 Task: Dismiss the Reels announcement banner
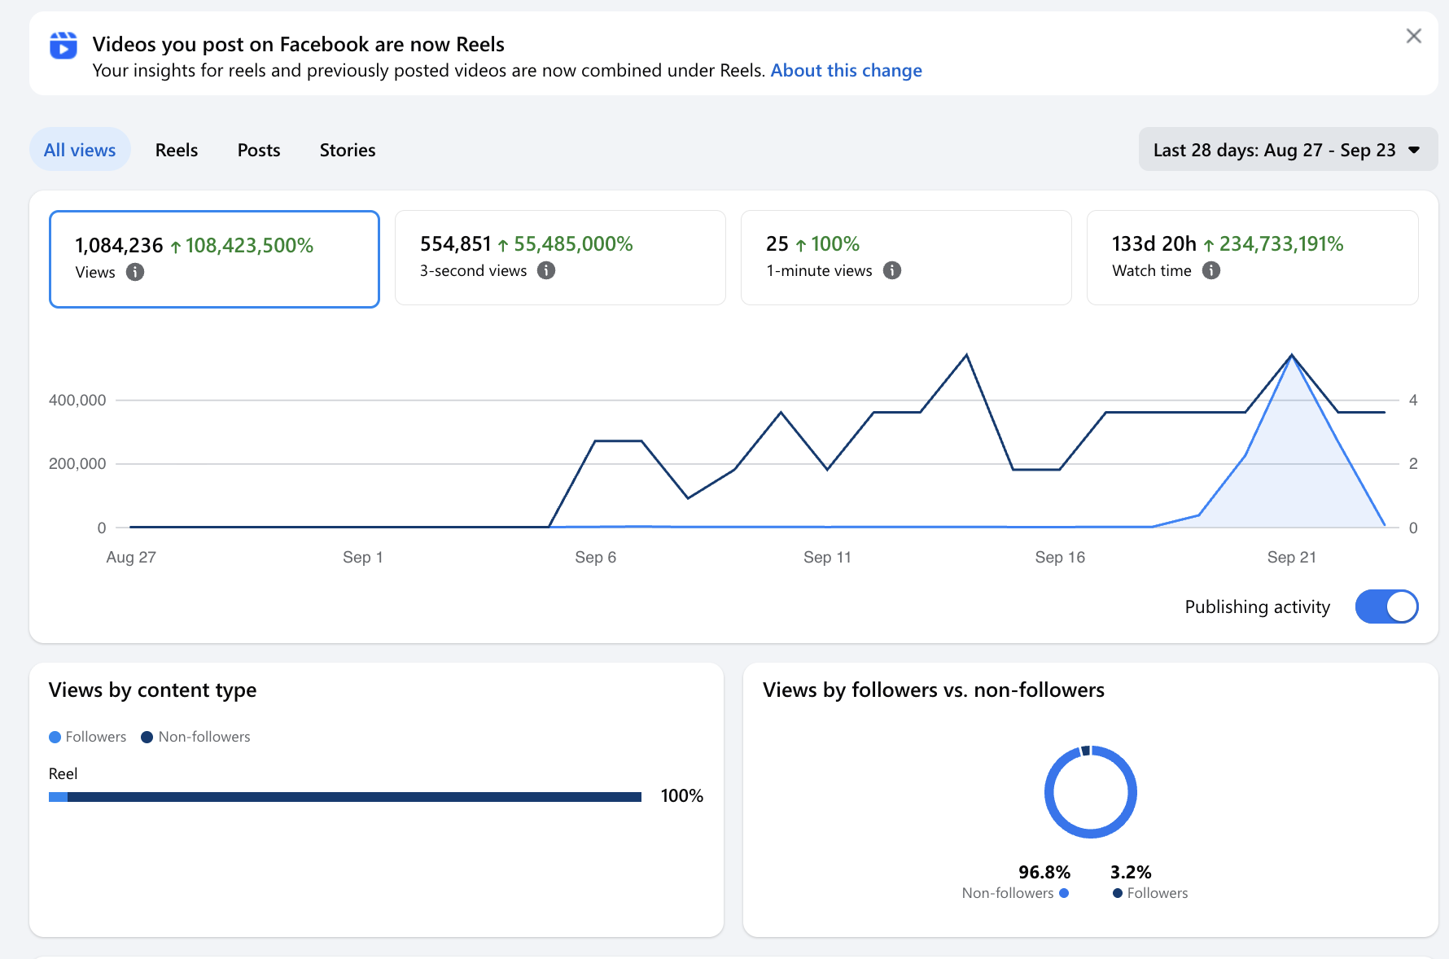pyautogui.click(x=1414, y=36)
